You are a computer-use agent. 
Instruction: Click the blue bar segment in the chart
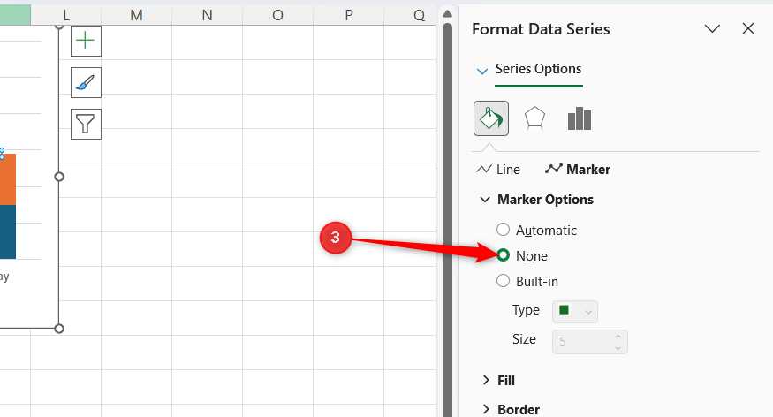pyautogui.click(x=8, y=231)
